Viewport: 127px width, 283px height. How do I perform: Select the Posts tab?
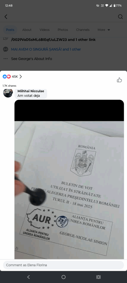[x=10, y=30]
